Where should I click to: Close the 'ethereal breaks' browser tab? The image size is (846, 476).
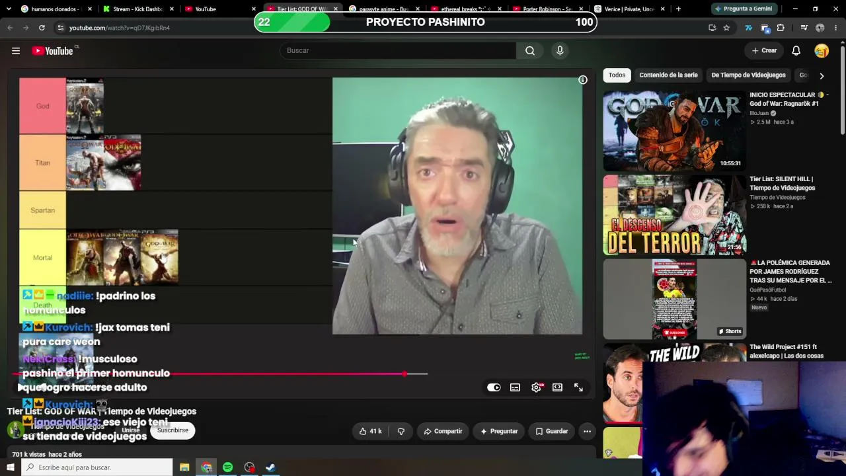(500, 9)
